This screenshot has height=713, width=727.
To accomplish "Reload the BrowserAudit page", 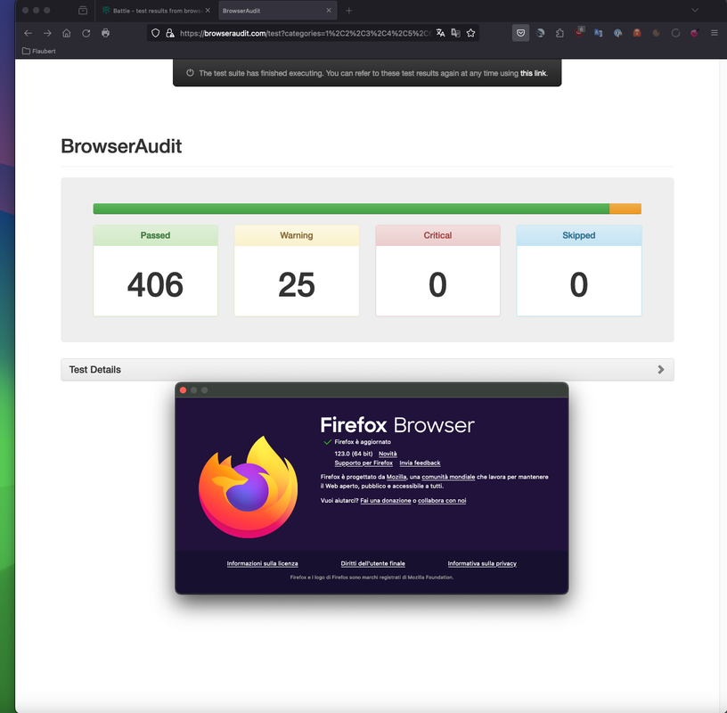I will (86, 33).
